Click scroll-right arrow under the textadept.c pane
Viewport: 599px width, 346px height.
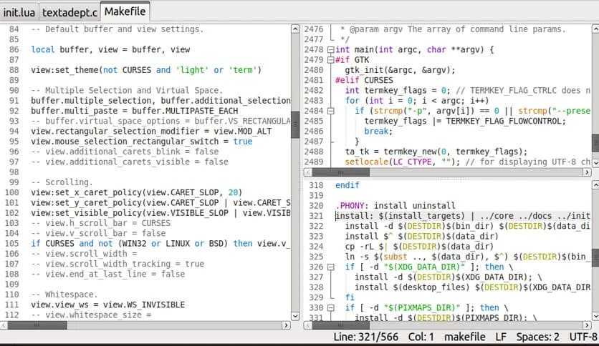(587, 172)
